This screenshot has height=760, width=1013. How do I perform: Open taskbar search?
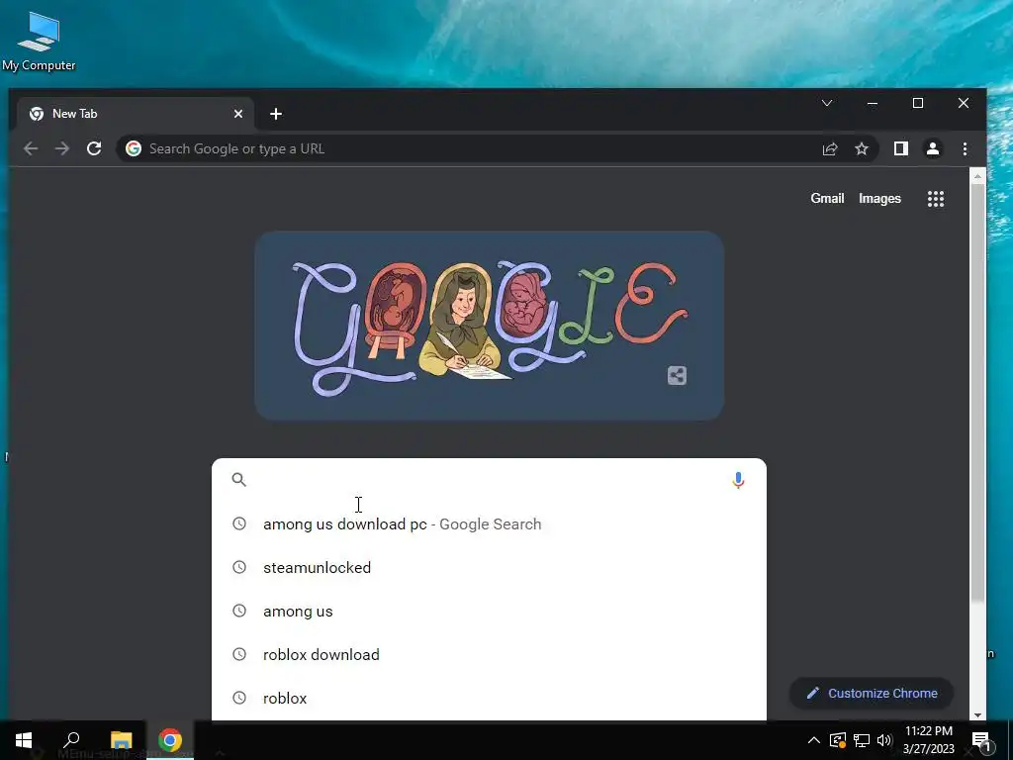pyautogui.click(x=71, y=740)
